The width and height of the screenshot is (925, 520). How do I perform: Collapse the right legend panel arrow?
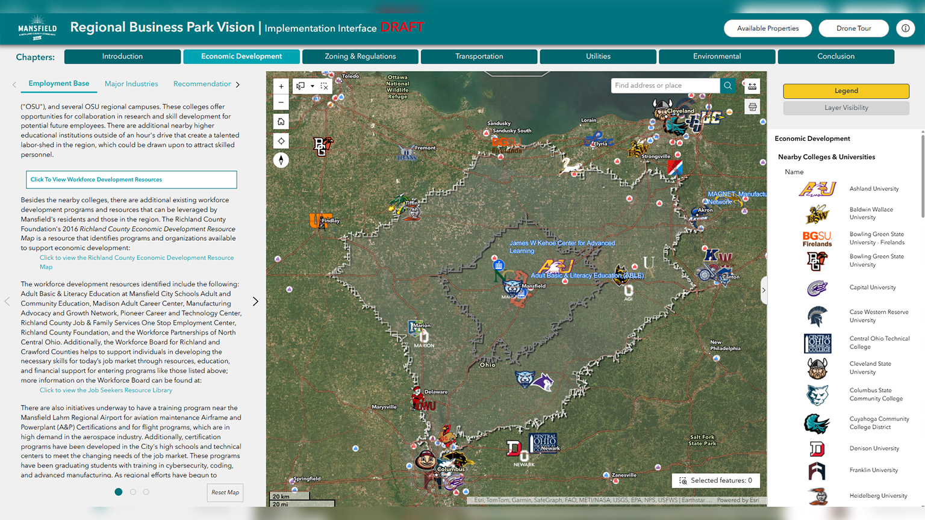(764, 290)
